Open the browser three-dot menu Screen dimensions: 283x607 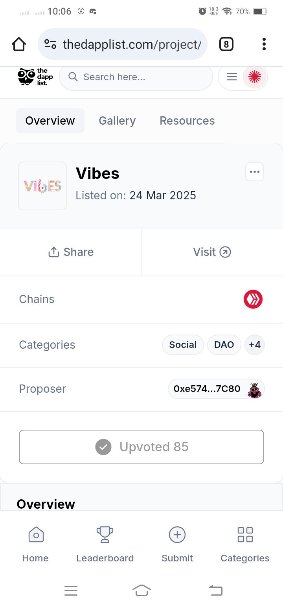[x=264, y=44]
